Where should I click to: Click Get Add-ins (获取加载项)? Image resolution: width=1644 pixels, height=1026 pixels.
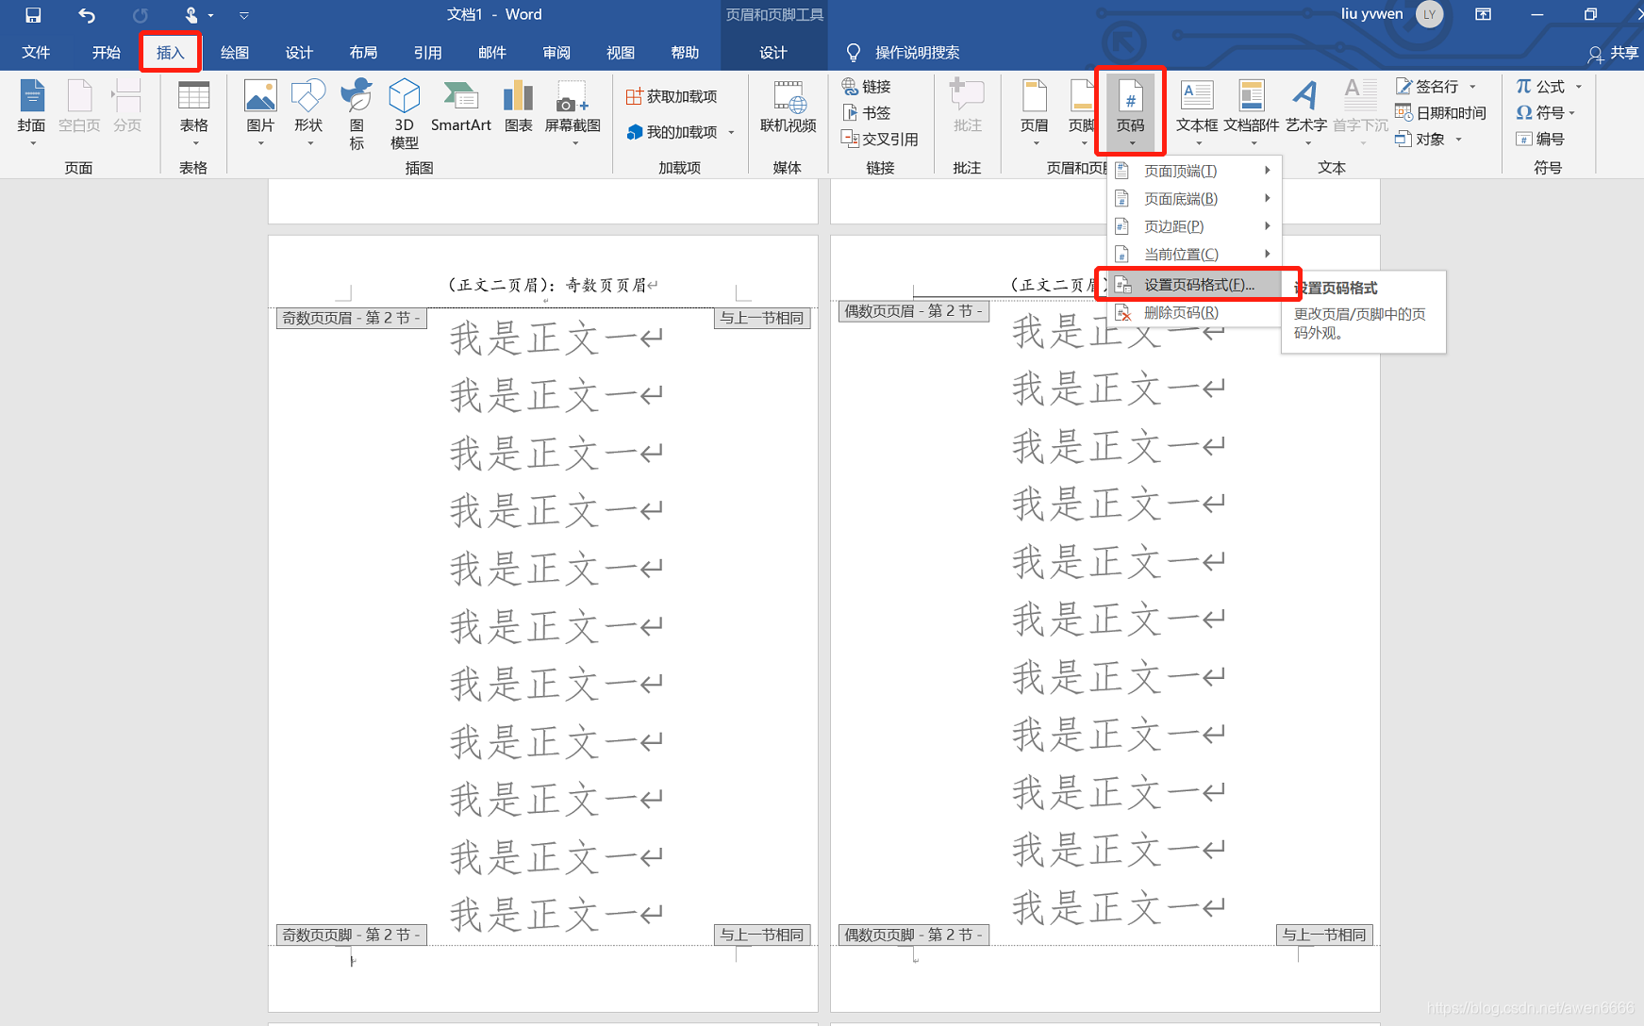(672, 96)
